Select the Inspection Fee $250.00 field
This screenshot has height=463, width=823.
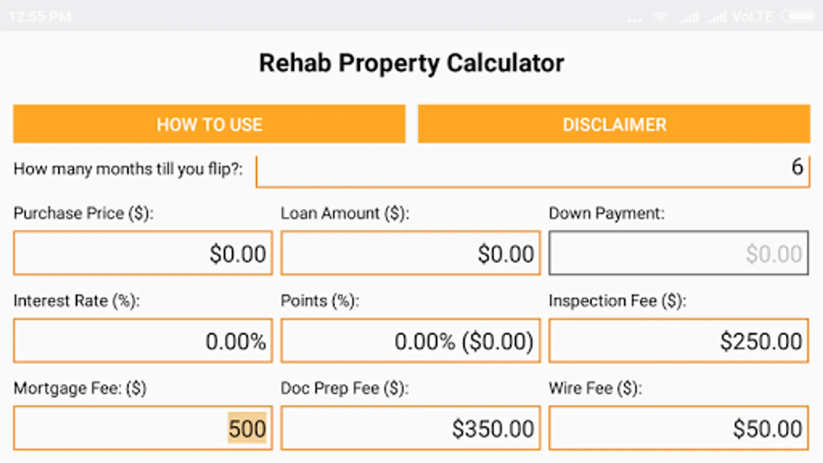pyautogui.click(x=678, y=341)
